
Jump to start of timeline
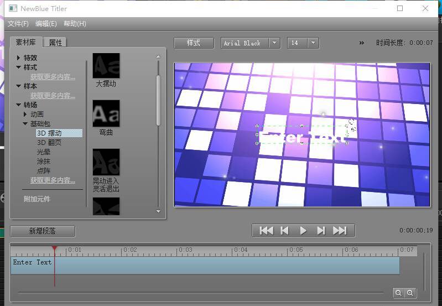(x=267, y=231)
